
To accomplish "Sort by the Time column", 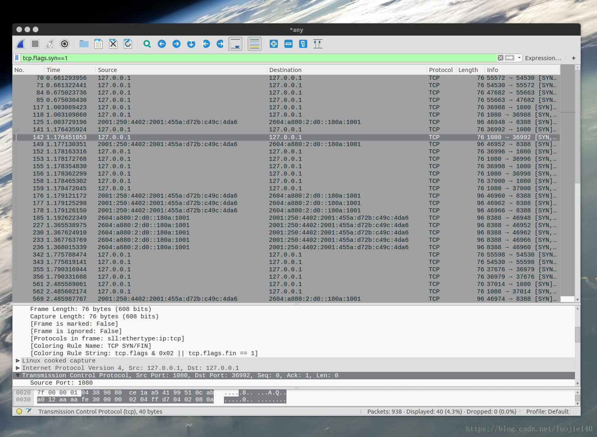I will tap(70, 70).
